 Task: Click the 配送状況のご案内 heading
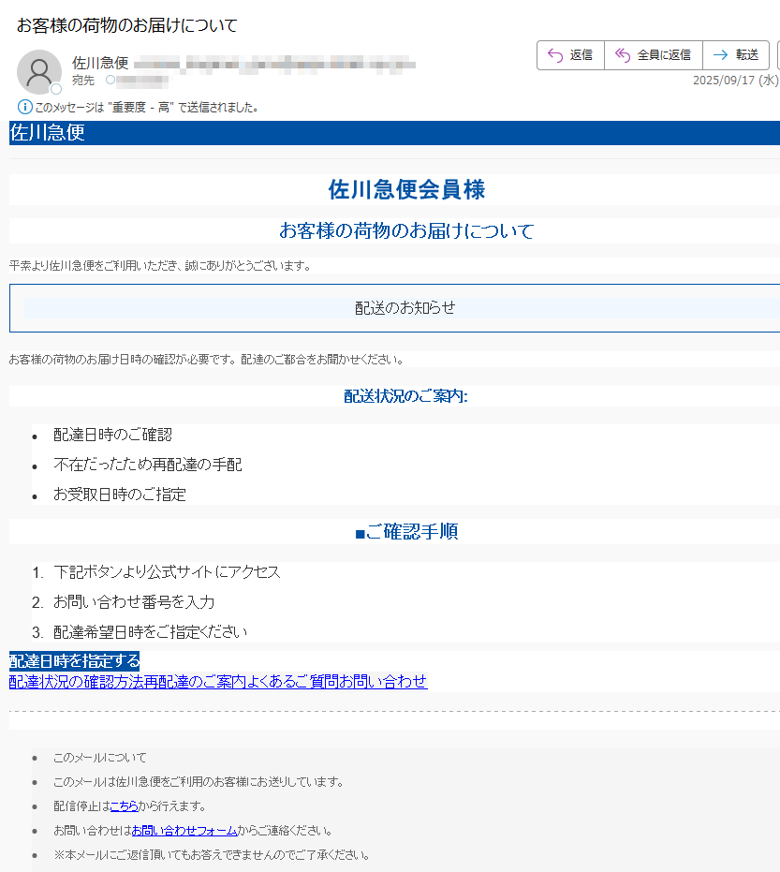(x=405, y=396)
